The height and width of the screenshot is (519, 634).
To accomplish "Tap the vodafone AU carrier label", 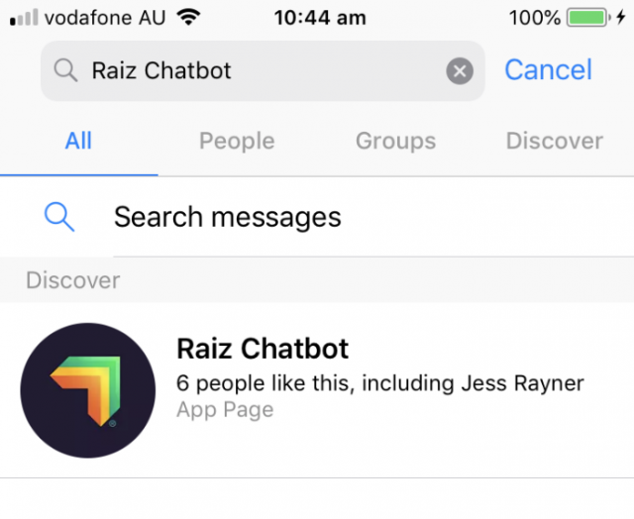I will (x=105, y=18).
